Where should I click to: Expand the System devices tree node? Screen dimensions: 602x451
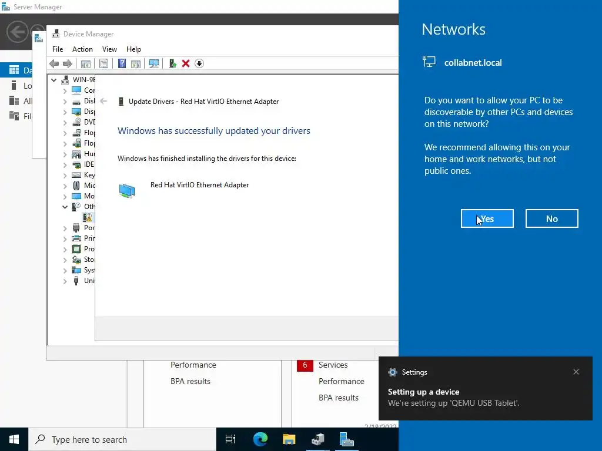coord(65,270)
